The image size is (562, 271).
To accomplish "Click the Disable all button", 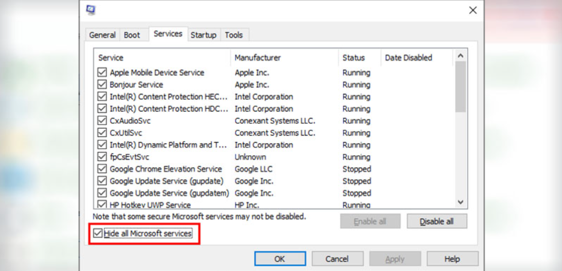I will tap(437, 221).
